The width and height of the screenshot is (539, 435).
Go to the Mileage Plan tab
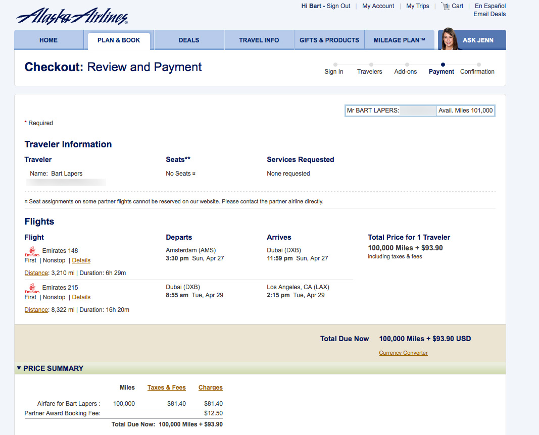[x=399, y=40]
